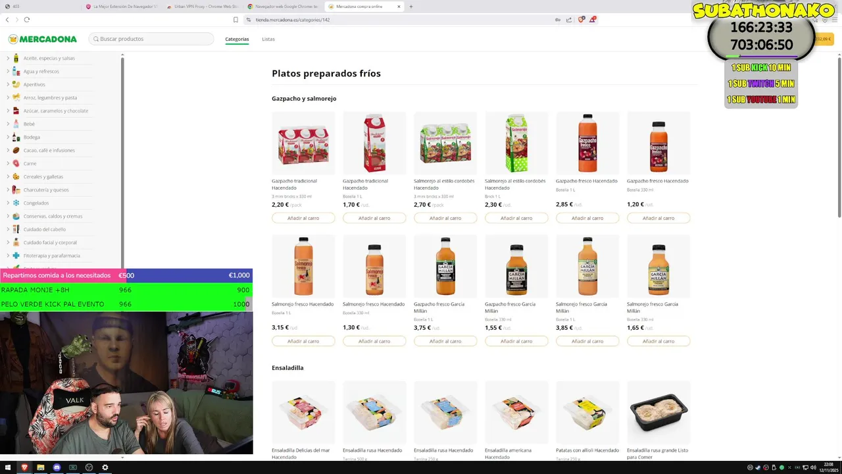Switch to La Mejor Extensión De Navegador tab
Viewport: 842px width, 474px height.
click(121, 7)
